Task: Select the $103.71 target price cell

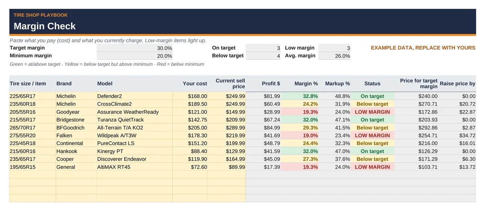Action: 416,167
